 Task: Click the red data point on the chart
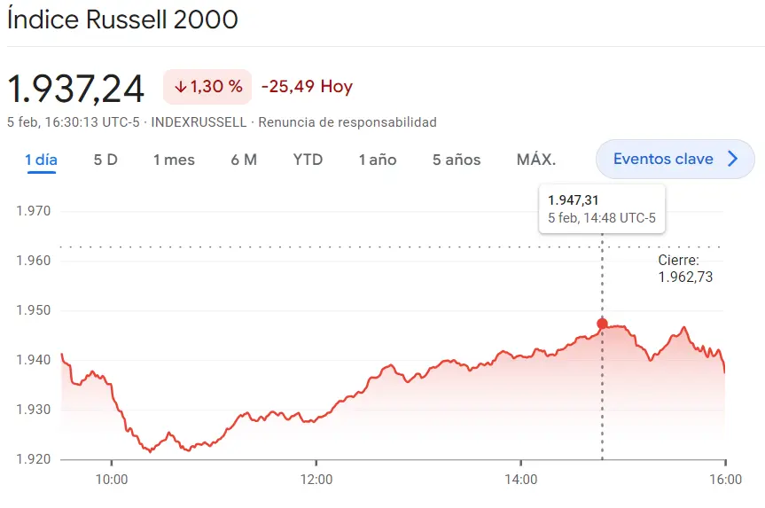[x=603, y=324]
